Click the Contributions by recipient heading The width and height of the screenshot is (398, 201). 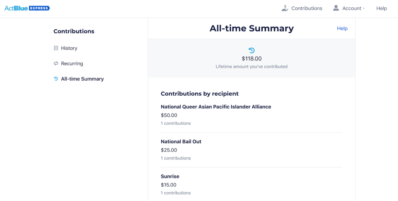(x=199, y=94)
